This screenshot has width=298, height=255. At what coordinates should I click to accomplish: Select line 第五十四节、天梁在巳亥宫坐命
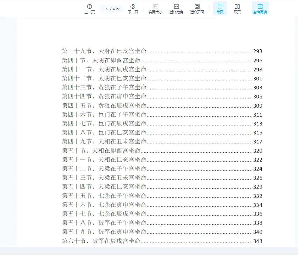162,187
